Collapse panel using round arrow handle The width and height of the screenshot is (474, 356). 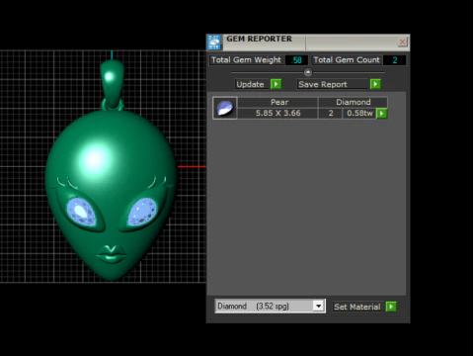[308, 72]
